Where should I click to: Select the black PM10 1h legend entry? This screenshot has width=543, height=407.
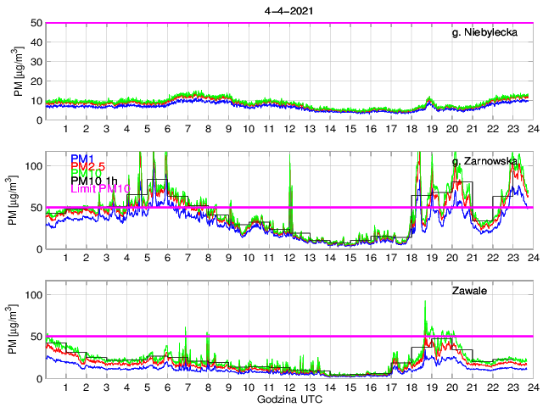point(95,181)
